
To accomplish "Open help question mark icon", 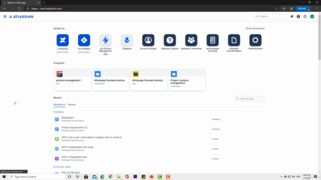I will 298,16.
